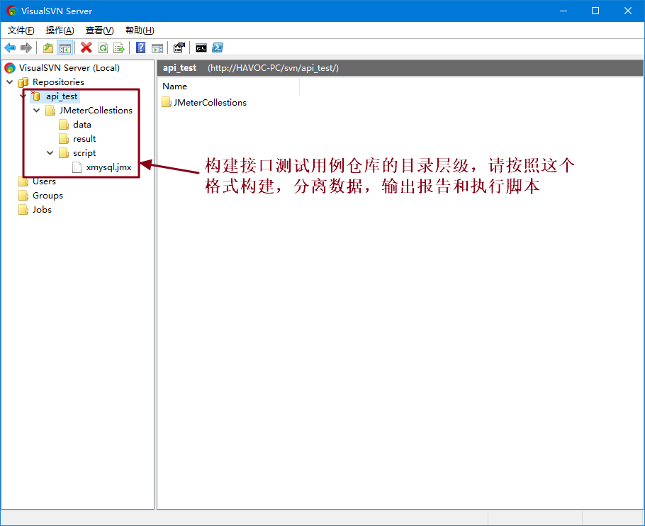Image resolution: width=645 pixels, height=526 pixels.
Task: Launch the Command Prompt toolbar icon
Action: coord(201,47)
